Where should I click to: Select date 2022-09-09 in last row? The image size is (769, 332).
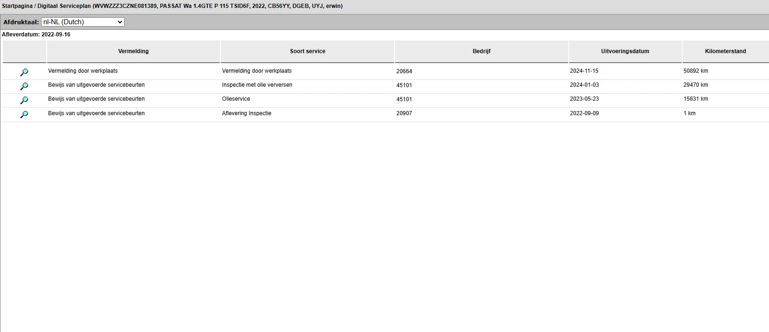point(584,113)
